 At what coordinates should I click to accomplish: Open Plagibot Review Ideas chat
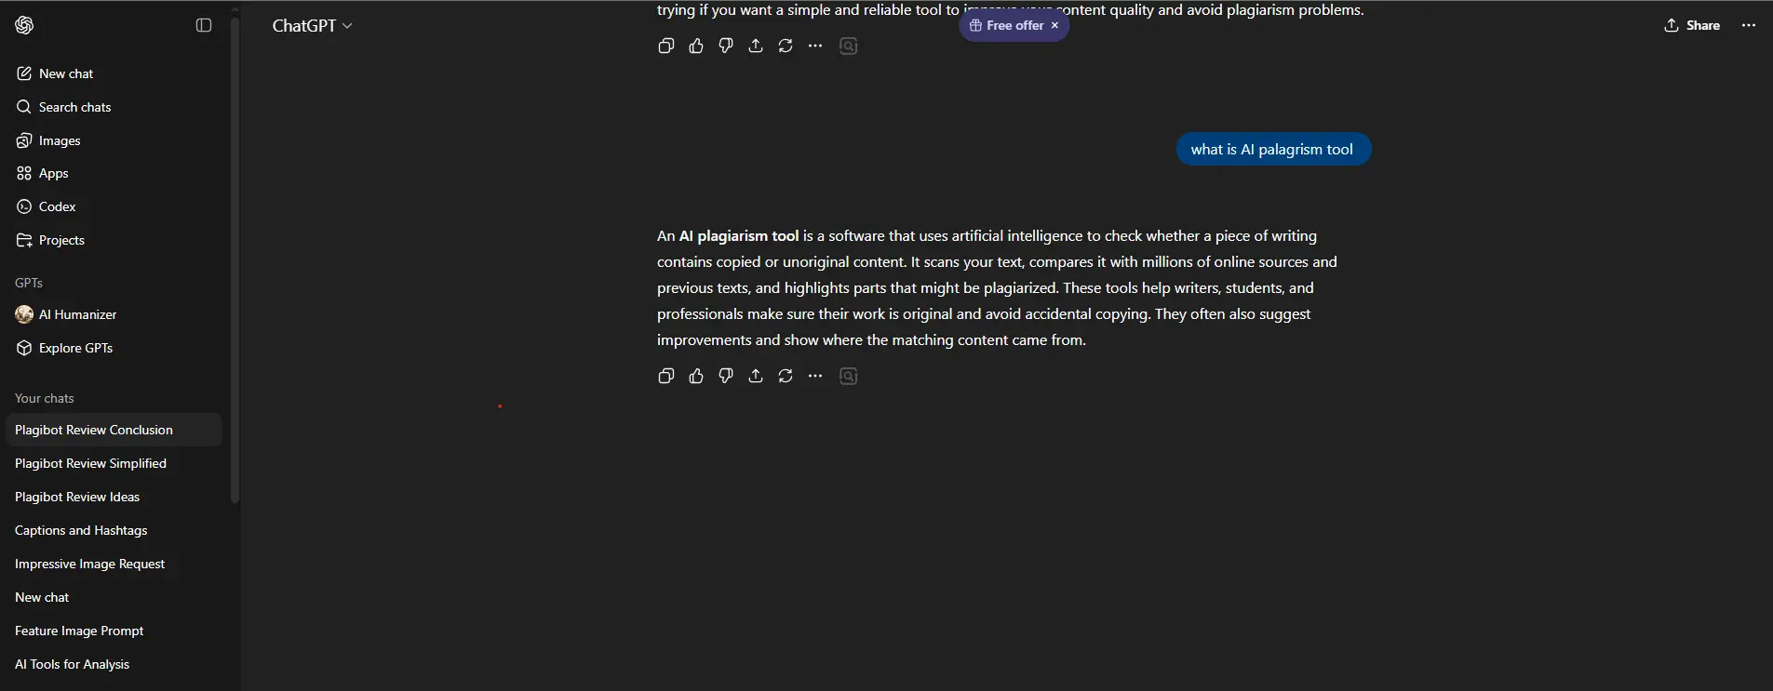click(112, 497)
